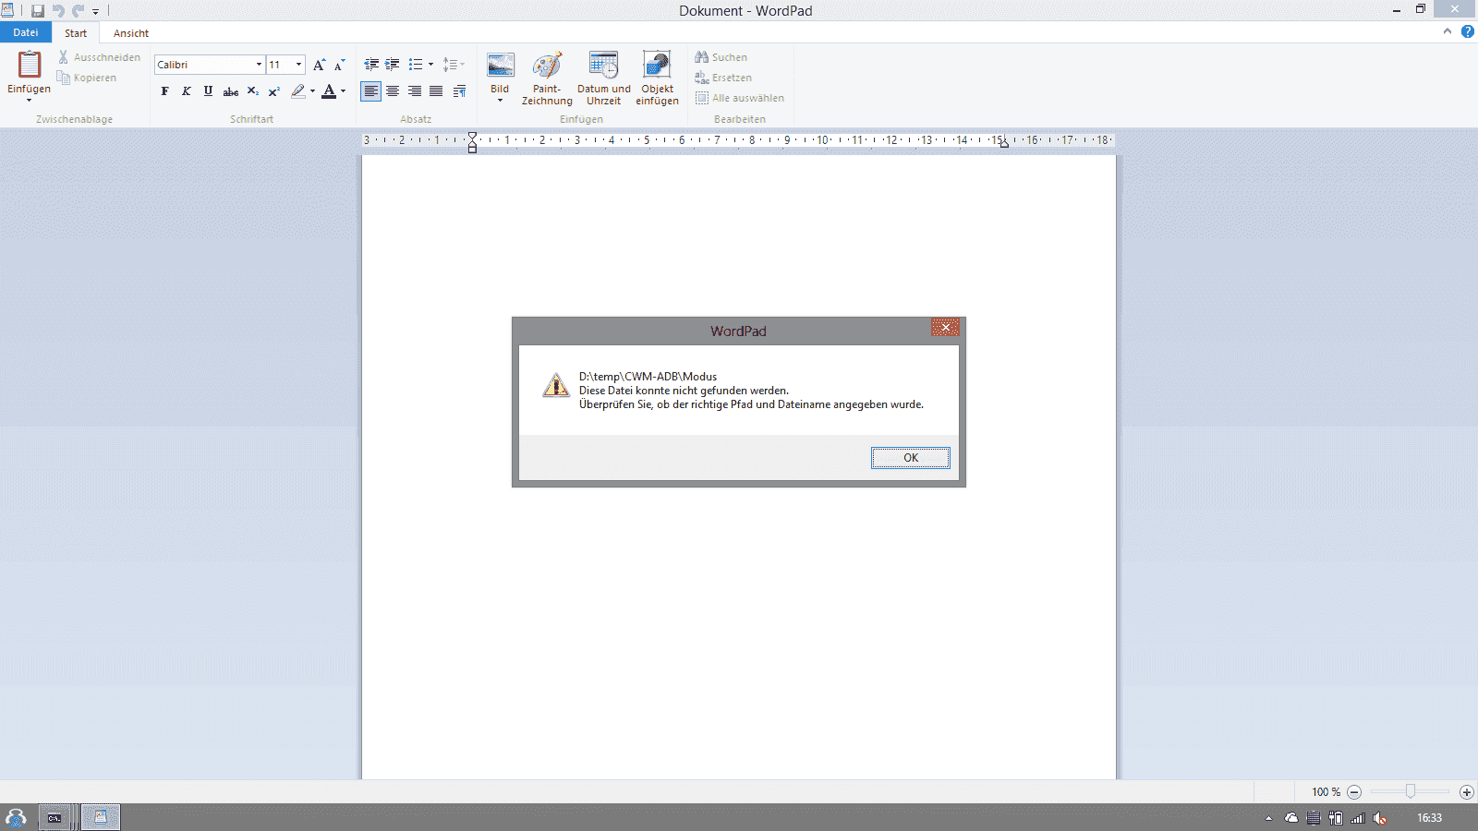Undo the last action
This screenshot has height=831, width=1478.
[x=58, y=11]
